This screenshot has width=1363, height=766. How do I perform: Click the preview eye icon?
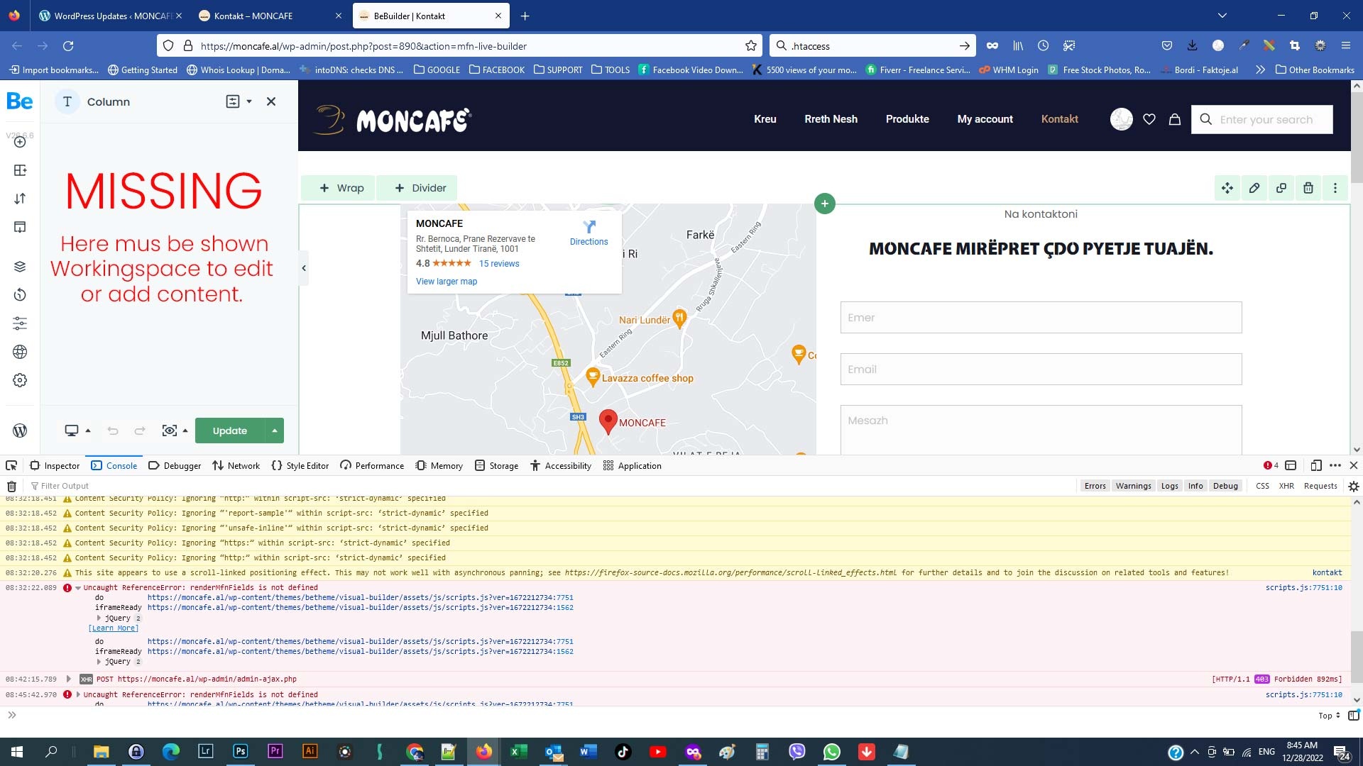[169, 431]
